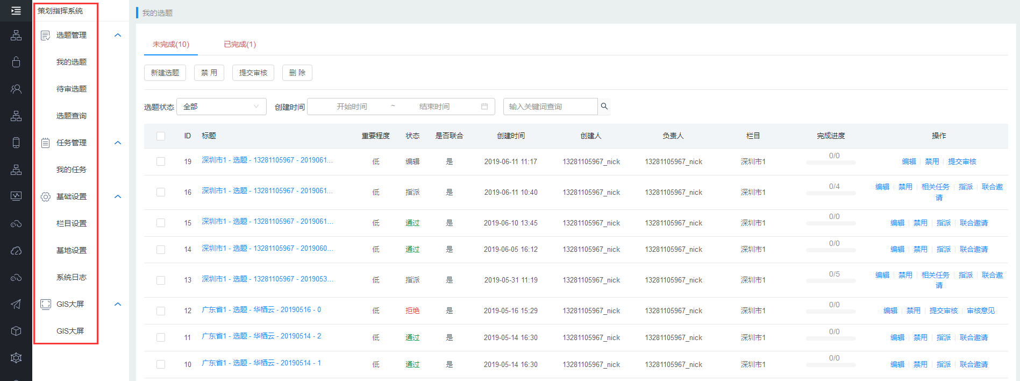This screenshot has height=381, width=1020.
Task: Open the 选题状态 dropdown showing 全部
Action: click(222, 107)
